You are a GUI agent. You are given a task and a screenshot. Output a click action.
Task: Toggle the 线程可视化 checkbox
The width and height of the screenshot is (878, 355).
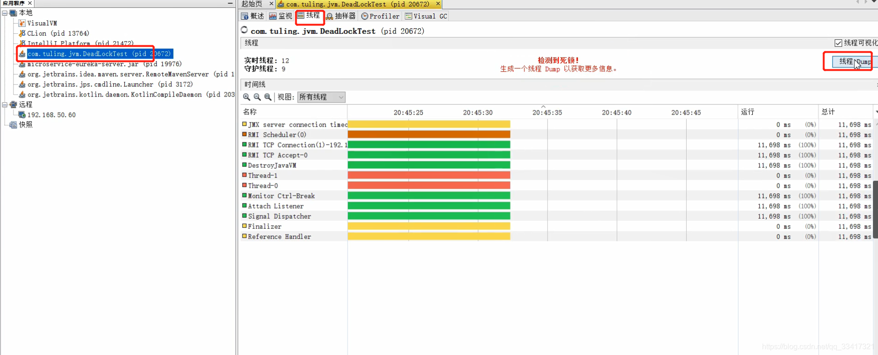838,43
